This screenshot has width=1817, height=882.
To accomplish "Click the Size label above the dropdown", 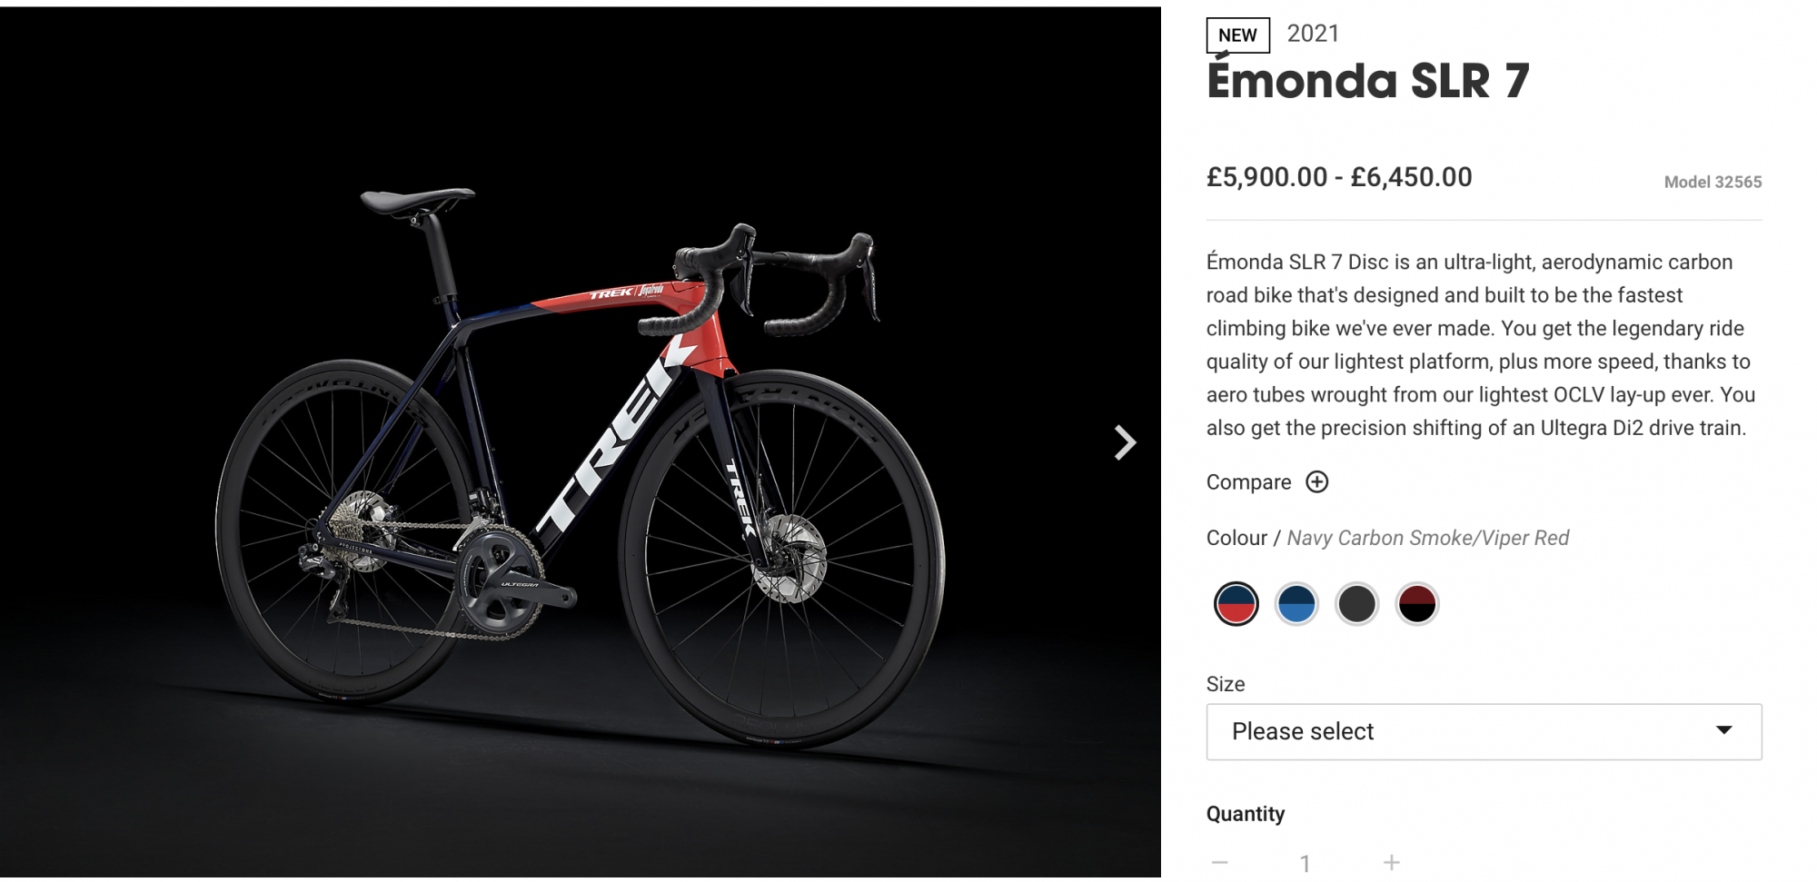I will (x=1226, y=684).
